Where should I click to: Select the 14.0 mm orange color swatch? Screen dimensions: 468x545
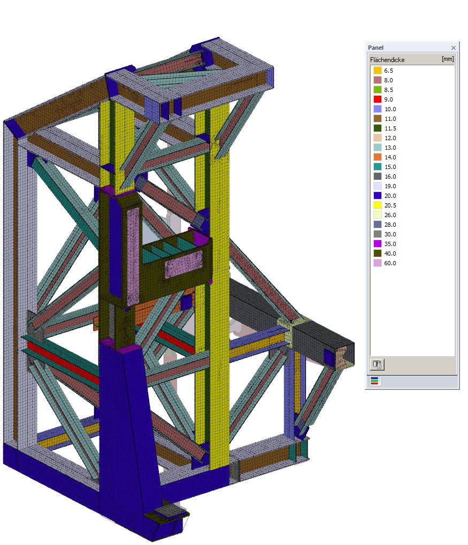378,157
